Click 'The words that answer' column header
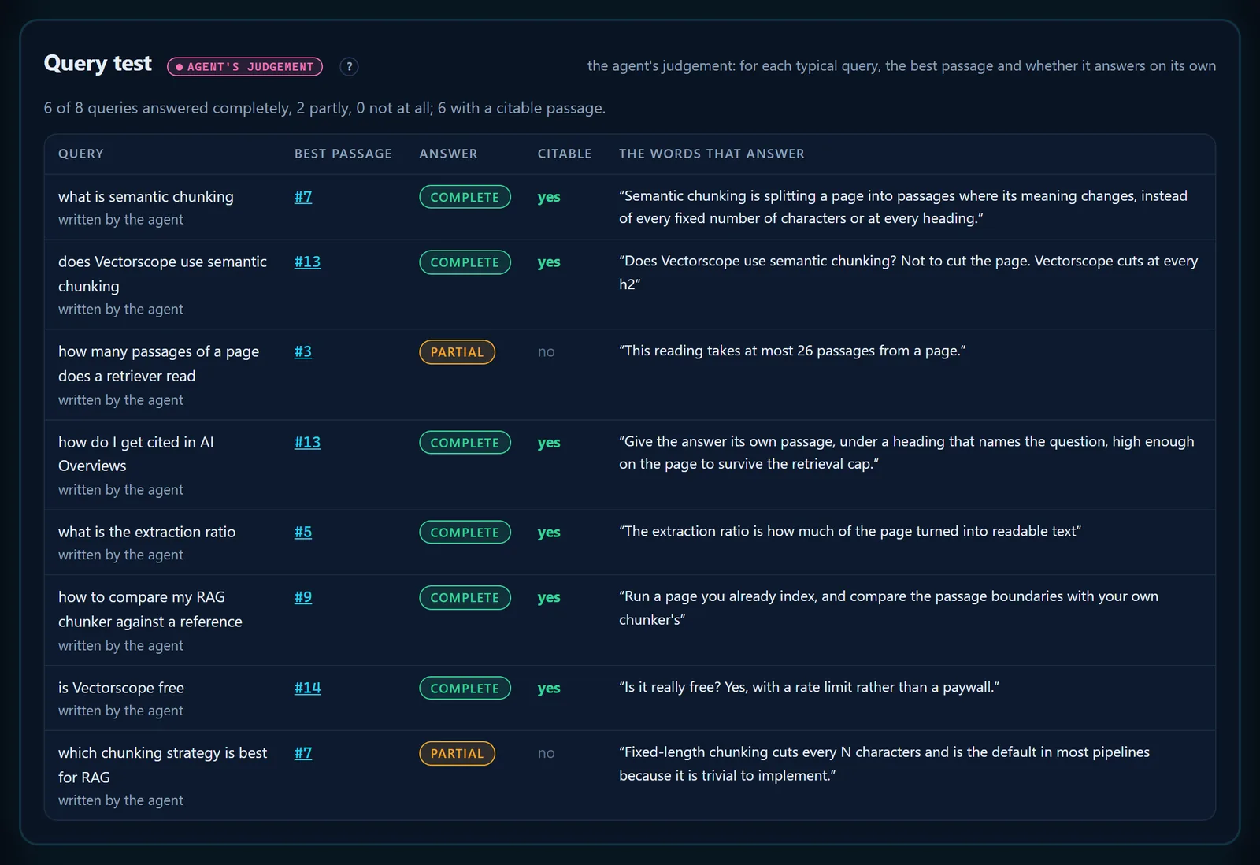Viewport: 1260px width, 865px height. [x=712, y=154]
